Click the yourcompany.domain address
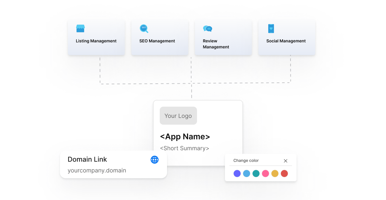This screenshot has width=386, height=200. (x=97, y=170)
